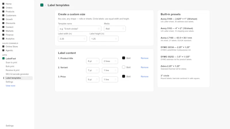
Task: Select DYMO 30334 preset
Action: pos(176,48)
